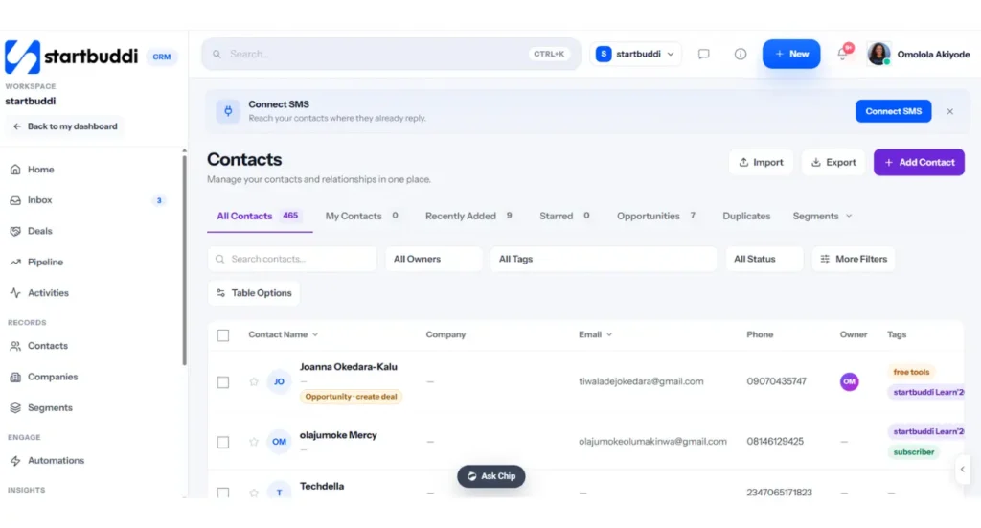Star the Joanna Okedara-Kalu contact

pos(253,381)
